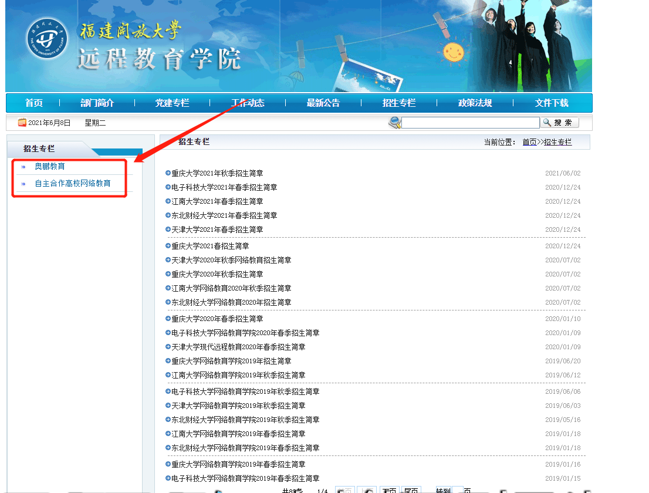The width and height of the screenshot is (649, 493).
Task: Open 政策法规 menu item
Action: pos(475,103)
